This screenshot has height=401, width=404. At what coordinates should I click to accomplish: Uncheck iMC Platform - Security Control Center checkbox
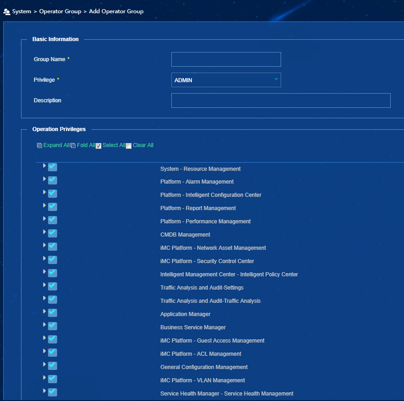[x=53, y=259]
